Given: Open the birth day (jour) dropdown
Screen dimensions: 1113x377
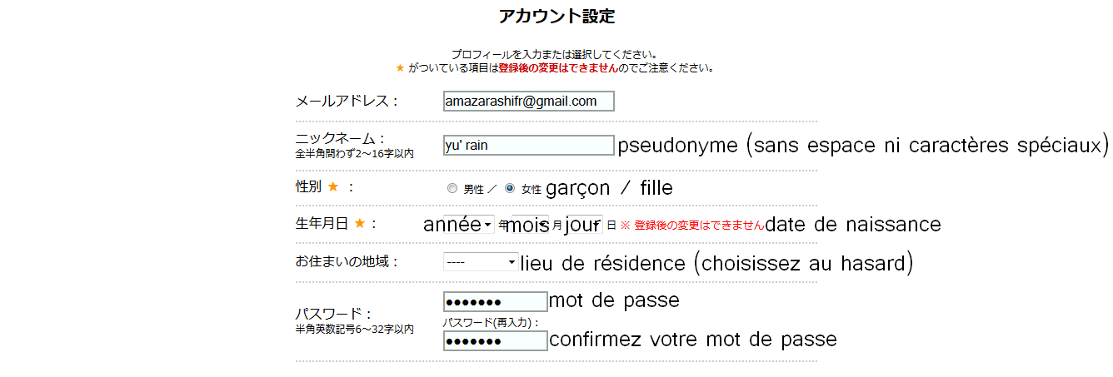Looking at the screenshot, I should click(x=583, y=225).
